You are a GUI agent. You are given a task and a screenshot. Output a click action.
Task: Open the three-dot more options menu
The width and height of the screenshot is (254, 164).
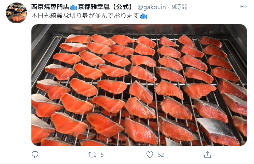pyautogui.click(x=243, y=7)
